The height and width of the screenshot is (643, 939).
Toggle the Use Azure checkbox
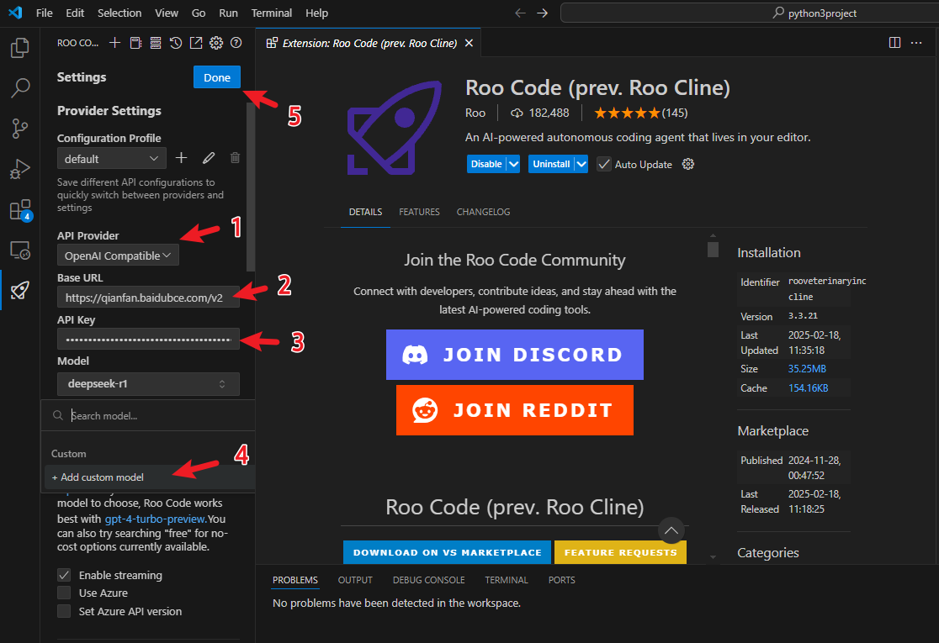64,593
